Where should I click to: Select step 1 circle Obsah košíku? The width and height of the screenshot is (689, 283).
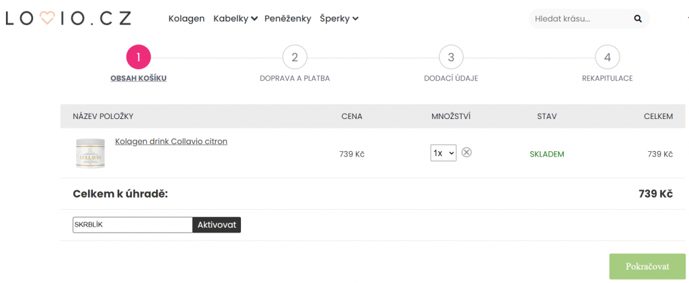pyautogui.click(x=139, y=58)
